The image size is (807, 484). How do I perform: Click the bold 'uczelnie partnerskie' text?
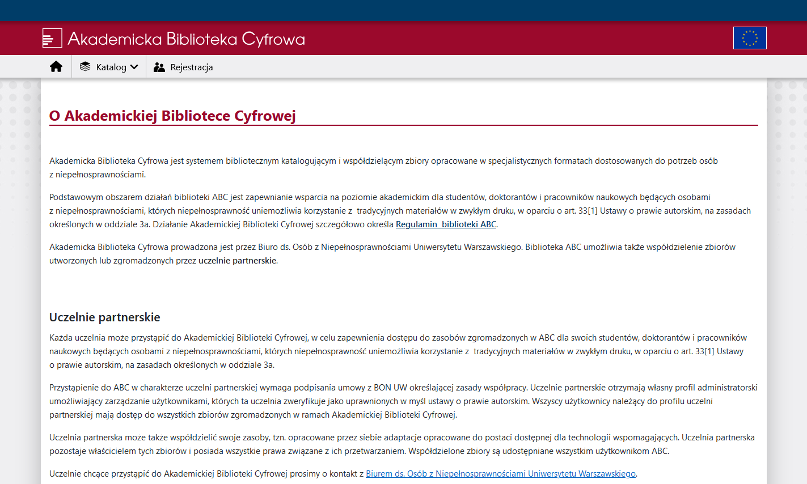(238, 261)
